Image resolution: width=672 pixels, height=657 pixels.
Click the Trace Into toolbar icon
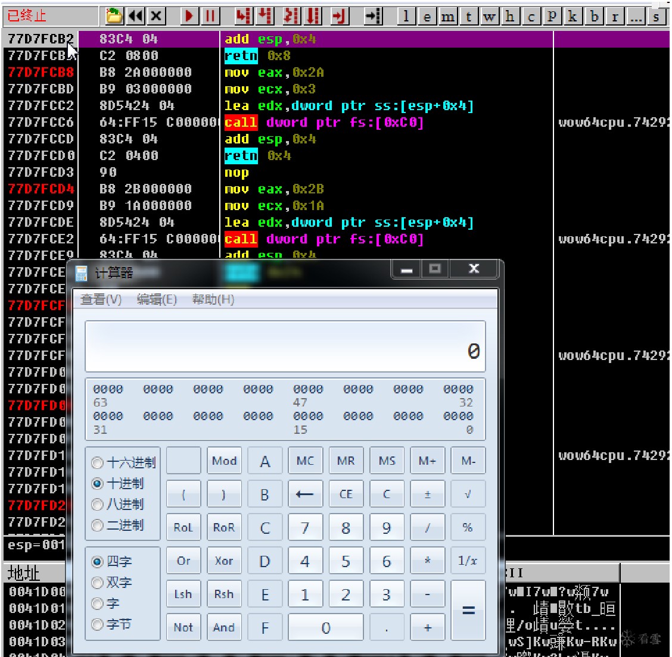[291, 16]
